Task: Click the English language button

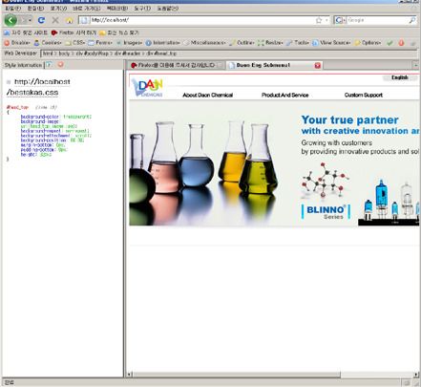Action: [400, 77]
